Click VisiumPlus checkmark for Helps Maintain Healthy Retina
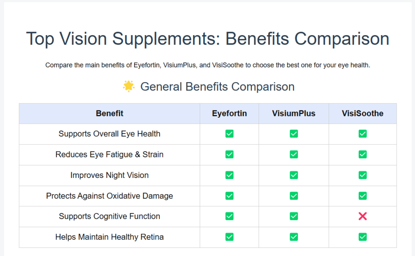This screenshot has height=256, width=415. pyautogui.click(x=294, y=237)
